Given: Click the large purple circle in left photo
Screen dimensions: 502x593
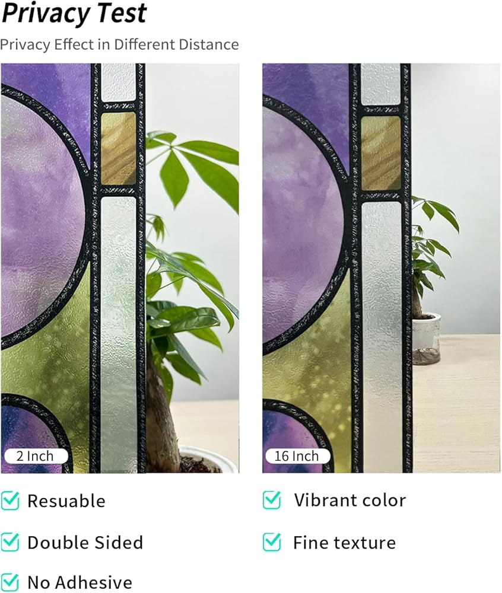Looking at the screenshot, I should click(x=42, y=216).
